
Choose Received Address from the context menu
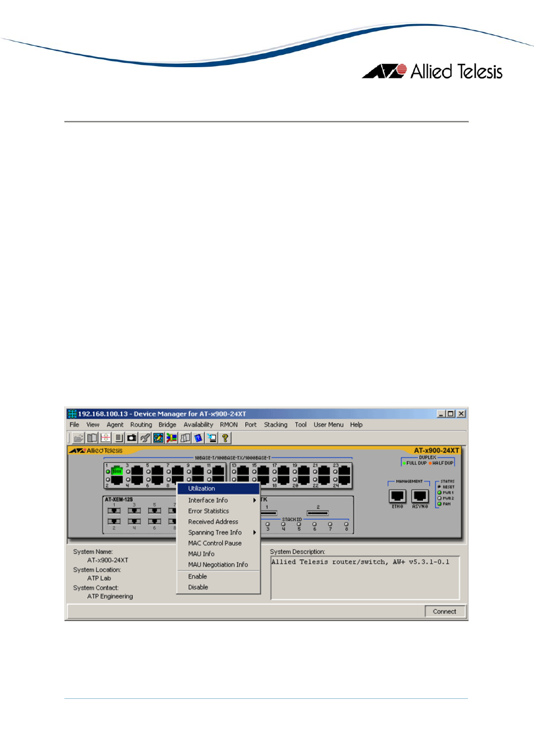point(218,522)
